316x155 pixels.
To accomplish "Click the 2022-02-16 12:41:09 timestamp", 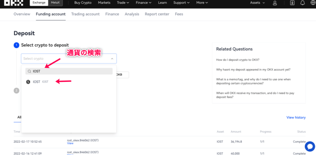I will click(27, 153).
